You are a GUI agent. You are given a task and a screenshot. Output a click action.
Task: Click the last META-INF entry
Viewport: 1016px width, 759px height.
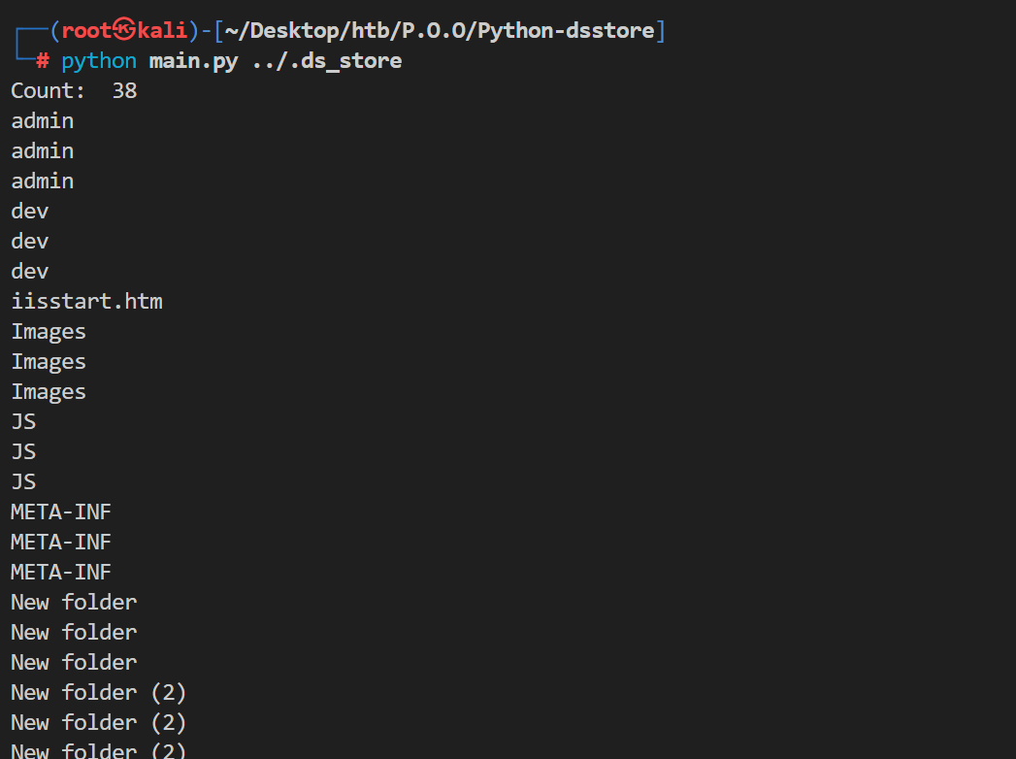click(x=61, y=572)
